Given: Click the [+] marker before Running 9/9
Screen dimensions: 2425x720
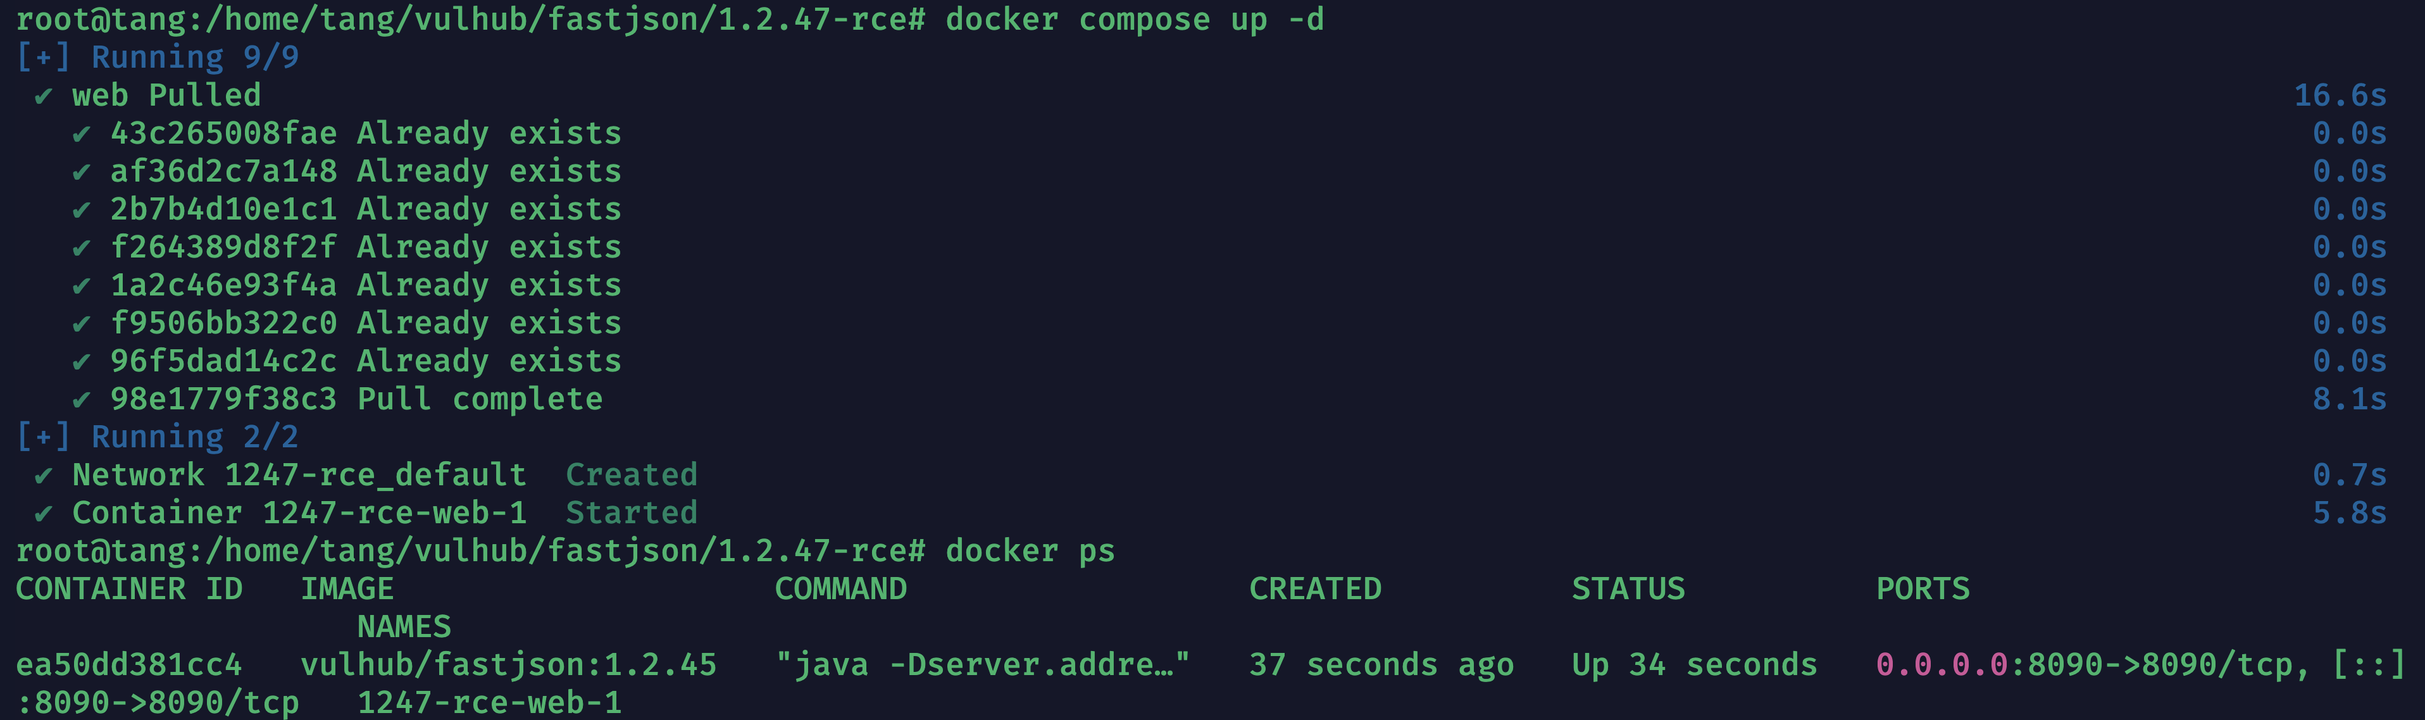Looking at the screenshot, I should 43,58.
